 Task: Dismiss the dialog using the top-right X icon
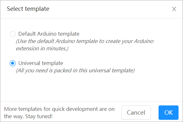[174, 9]
